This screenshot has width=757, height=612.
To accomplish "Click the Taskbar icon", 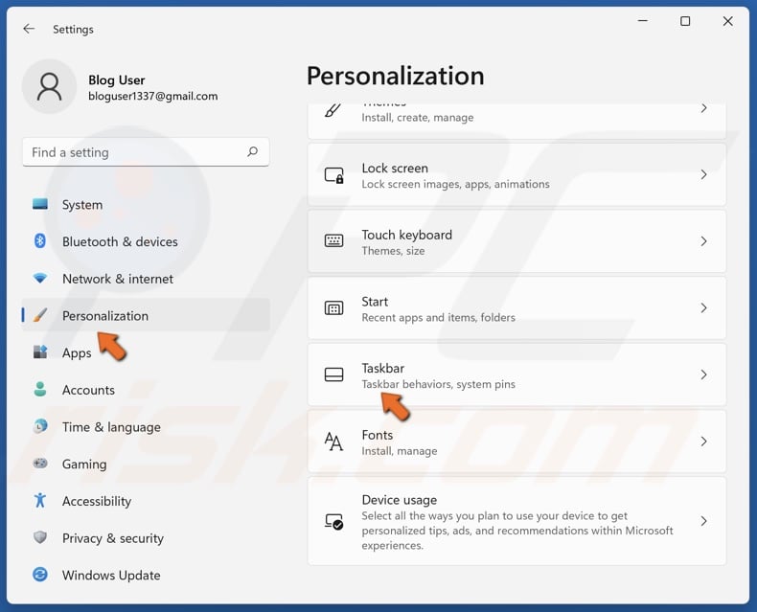I will coord(334,374).
